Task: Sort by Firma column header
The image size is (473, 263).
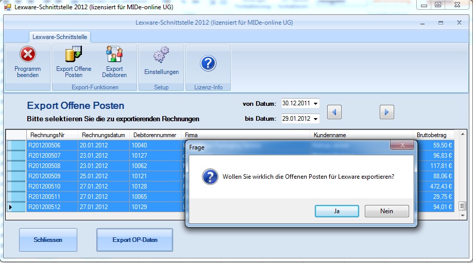Action: coord(245,135)
